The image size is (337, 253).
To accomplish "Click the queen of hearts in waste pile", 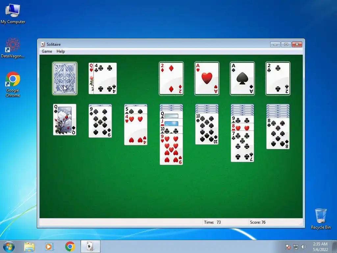I will (91, 78).
